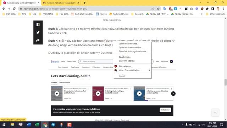Click the share page icon in address bar
Screen dimensions: 227x128
(x=153, y=9)
